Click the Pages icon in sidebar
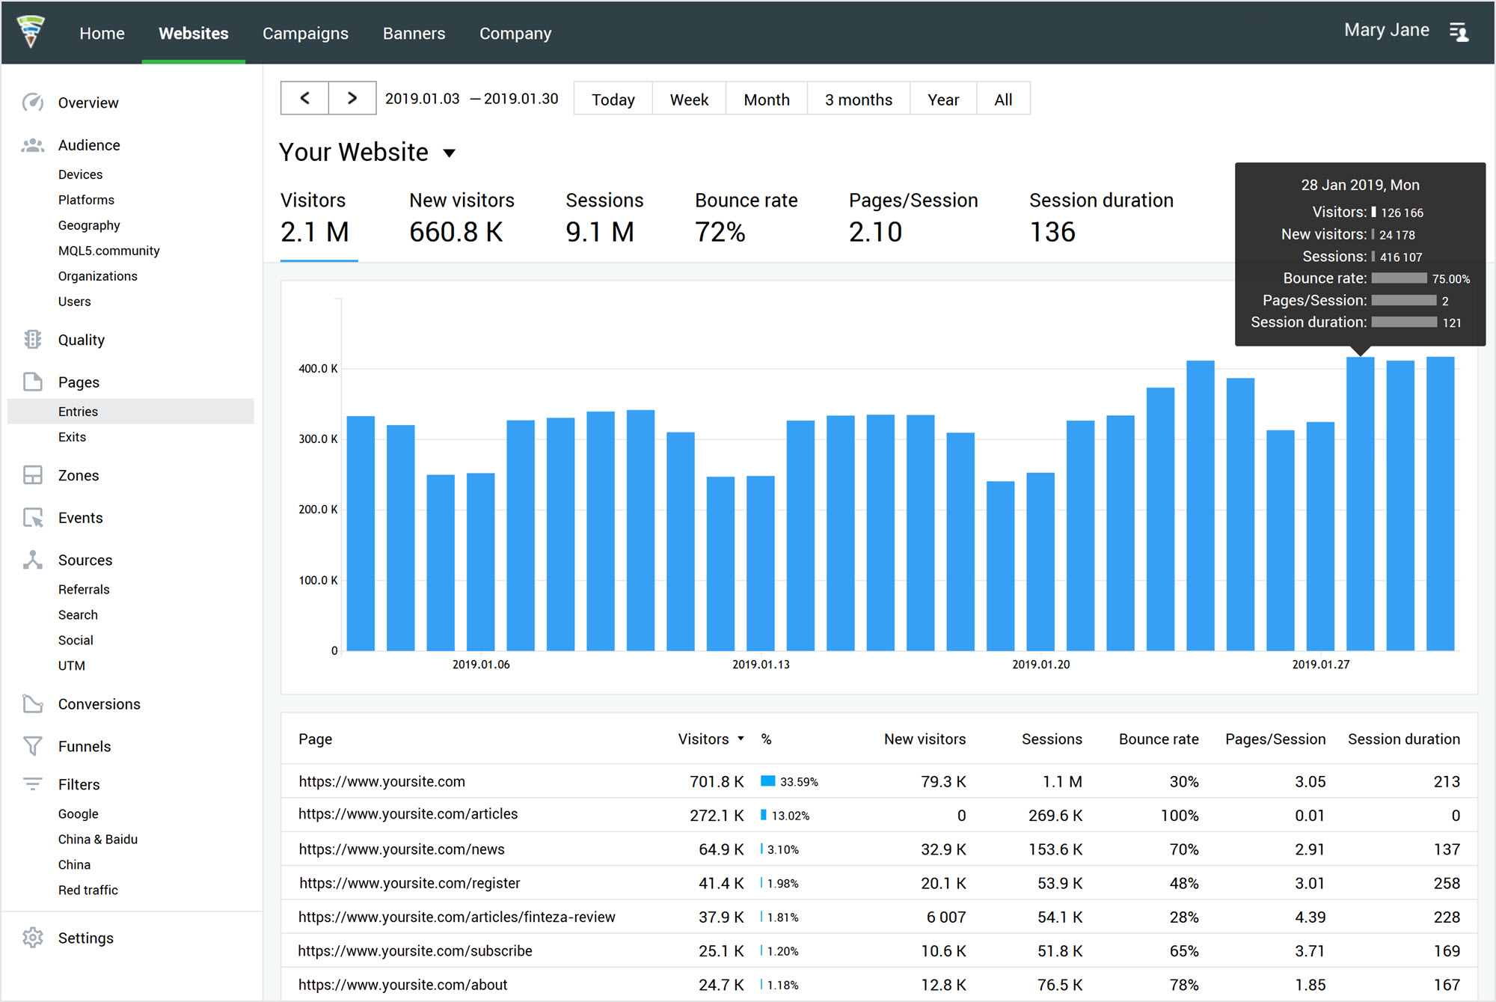The height and width of the screenshot is (1002, 1496). [30, 382]
